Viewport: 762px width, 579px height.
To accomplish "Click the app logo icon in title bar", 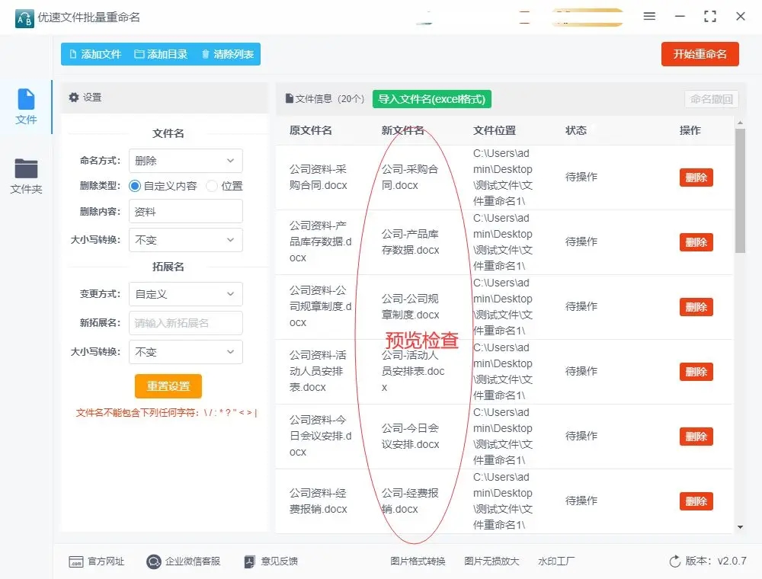I will coord(24,18).
